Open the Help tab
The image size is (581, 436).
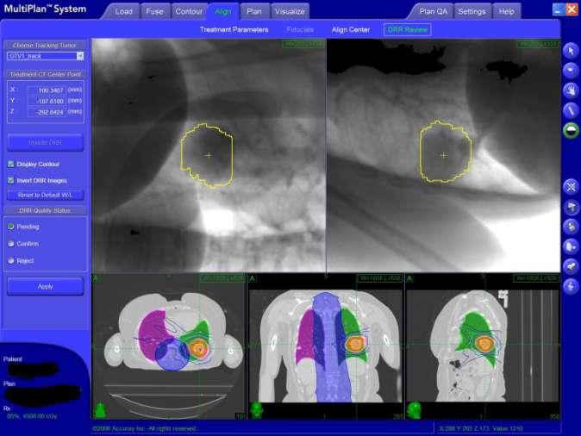tap(507, 11)
